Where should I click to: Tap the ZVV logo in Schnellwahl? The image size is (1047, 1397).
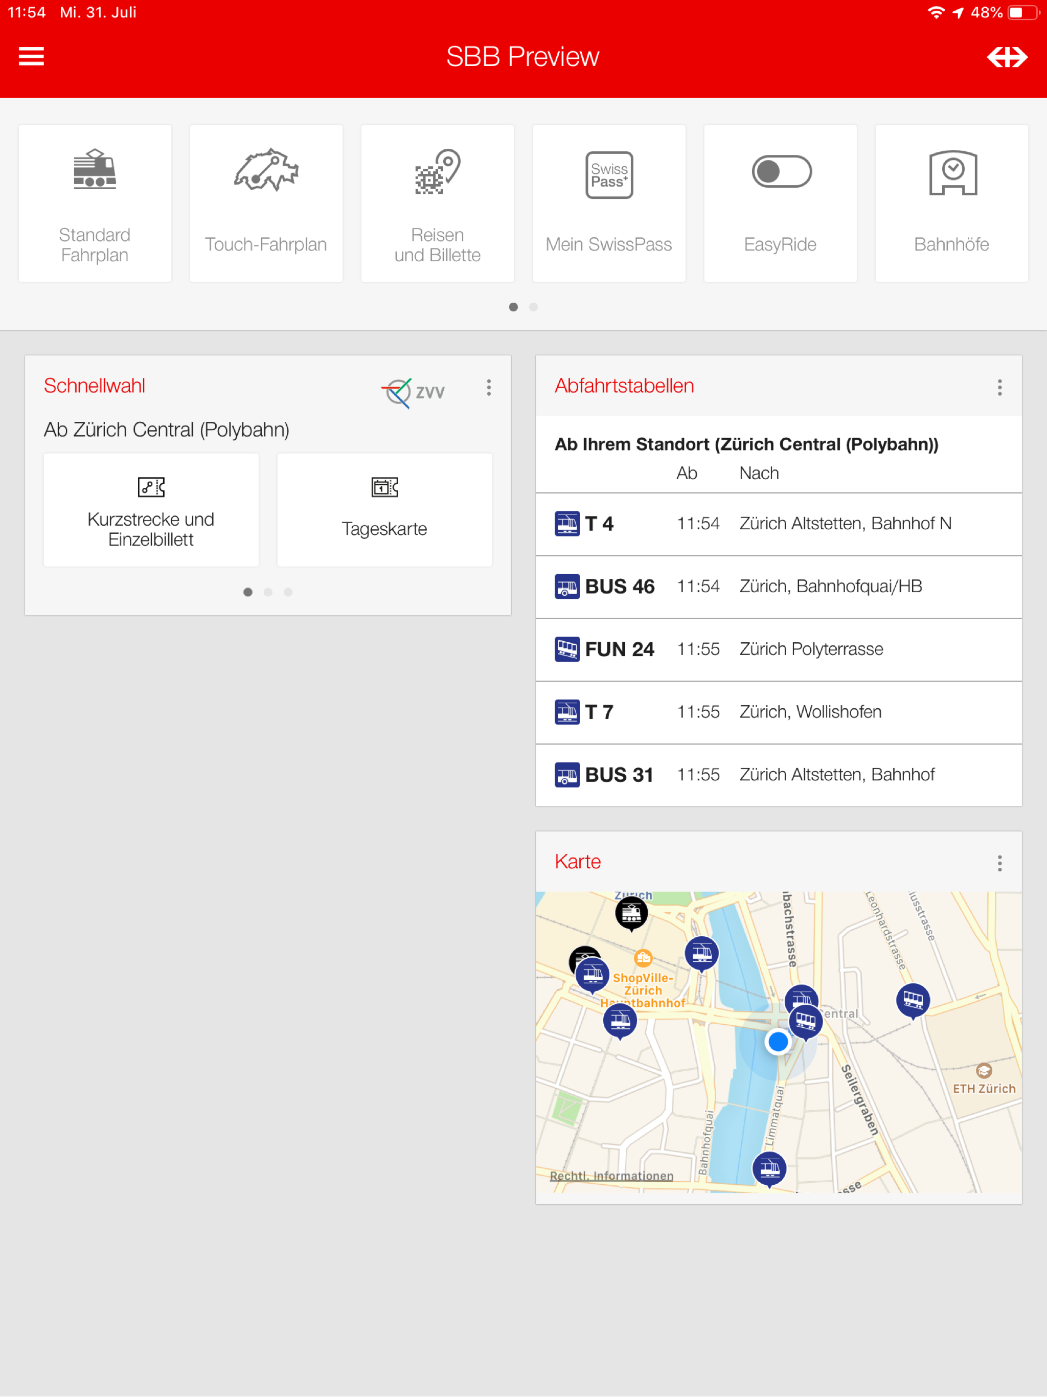coord(414,392)
